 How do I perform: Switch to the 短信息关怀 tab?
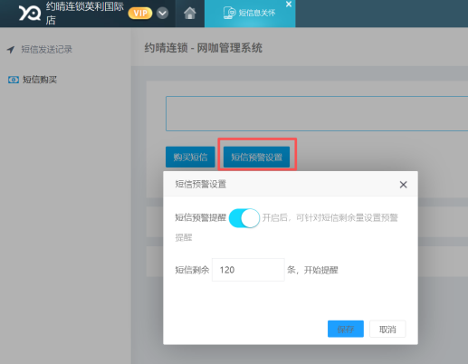[x=250, y=14]
